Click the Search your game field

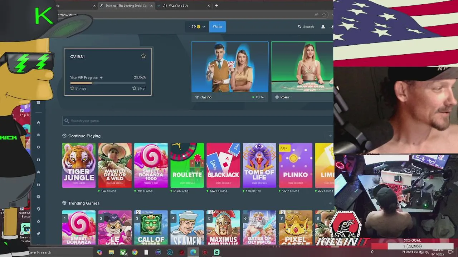point(198,121)
